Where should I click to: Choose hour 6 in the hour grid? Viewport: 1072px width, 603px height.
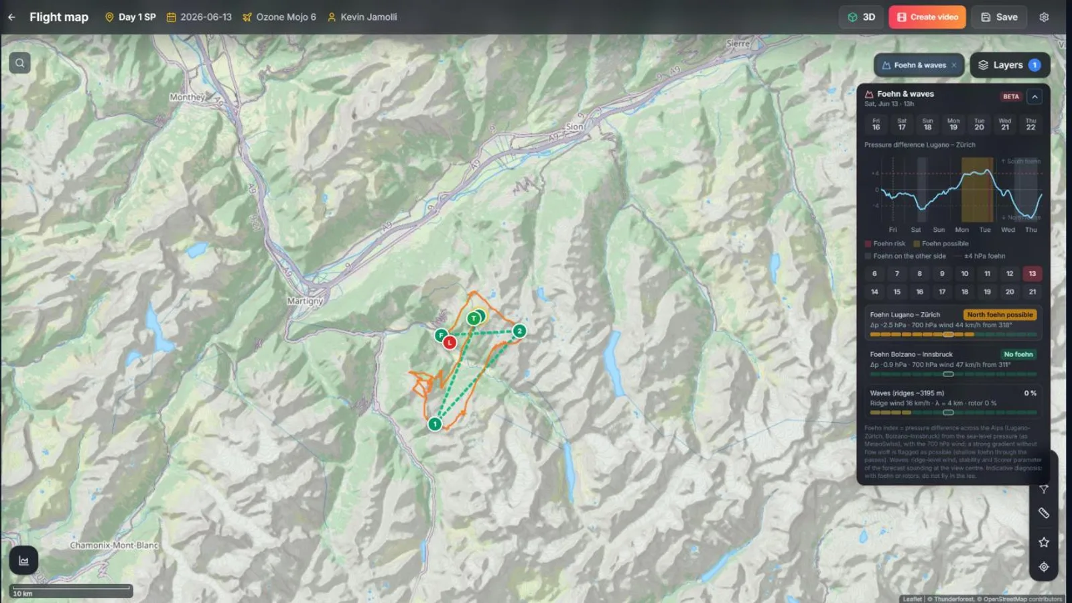[874, 273]
